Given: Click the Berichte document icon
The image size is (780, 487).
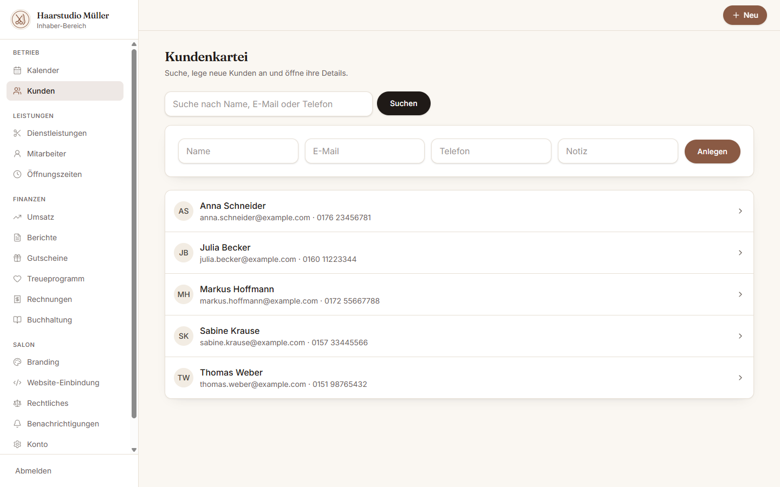Looking at the screenshot, I should pos(17,238).
